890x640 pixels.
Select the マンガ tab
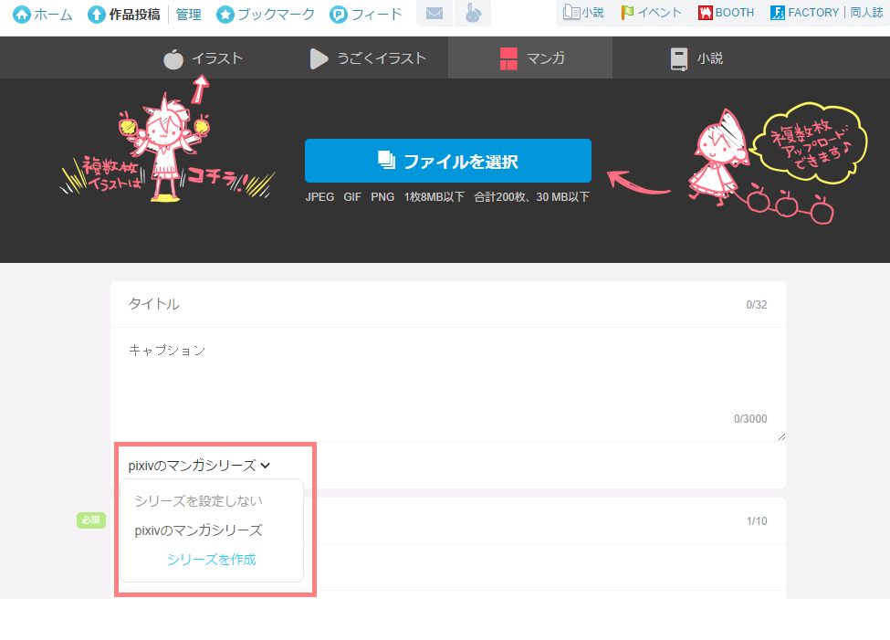coord(533,58)
